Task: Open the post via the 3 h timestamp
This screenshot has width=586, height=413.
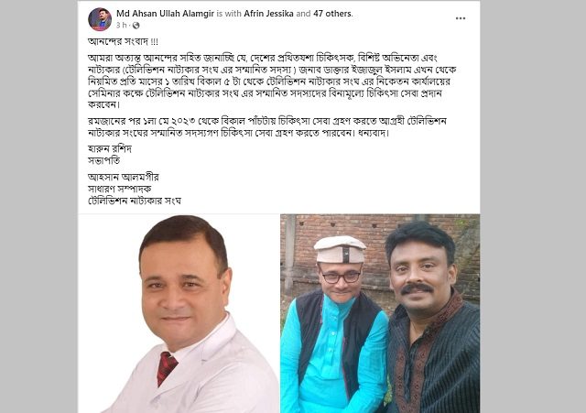Action: click(x=122, y=26)
